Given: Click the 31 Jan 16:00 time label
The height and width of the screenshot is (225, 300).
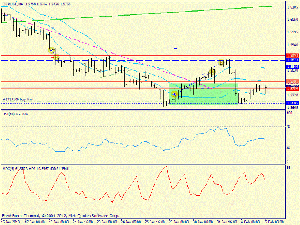Looking at the screenshot, I should click(227, 222).
